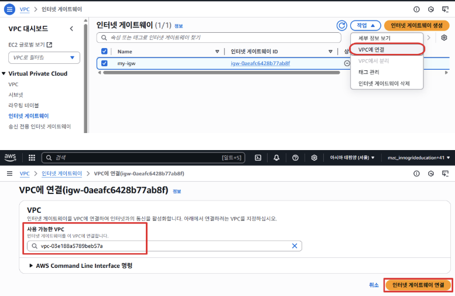Collapse the Virtual Private Cloud section
This screenshot has height=296, width=455.
pyautogui.click(x=4, y=73)
